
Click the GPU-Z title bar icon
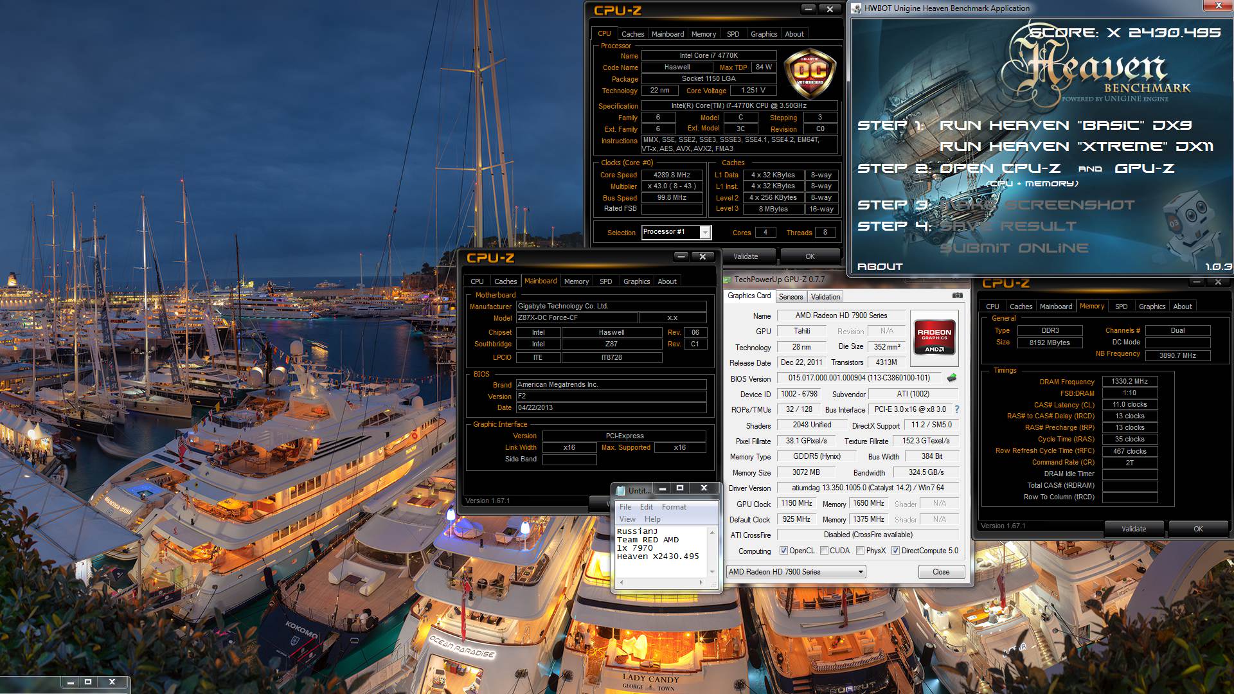tap(728, 280)
